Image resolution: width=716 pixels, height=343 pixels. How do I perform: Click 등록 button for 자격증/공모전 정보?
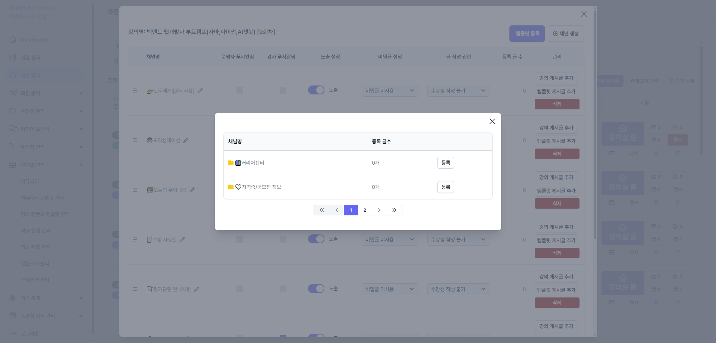[446, 187]
